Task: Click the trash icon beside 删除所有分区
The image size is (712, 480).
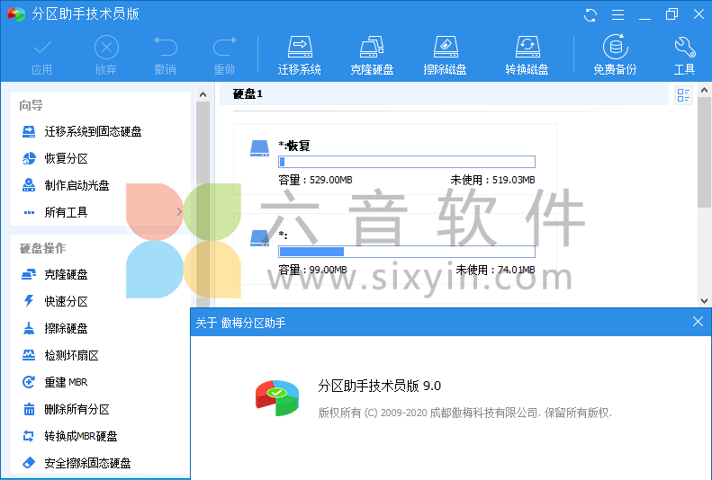Action: point(29,409)
